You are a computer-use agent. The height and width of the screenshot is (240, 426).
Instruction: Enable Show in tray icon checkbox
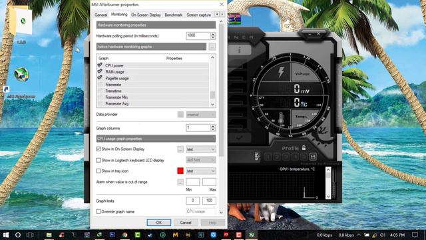point(99,171)
